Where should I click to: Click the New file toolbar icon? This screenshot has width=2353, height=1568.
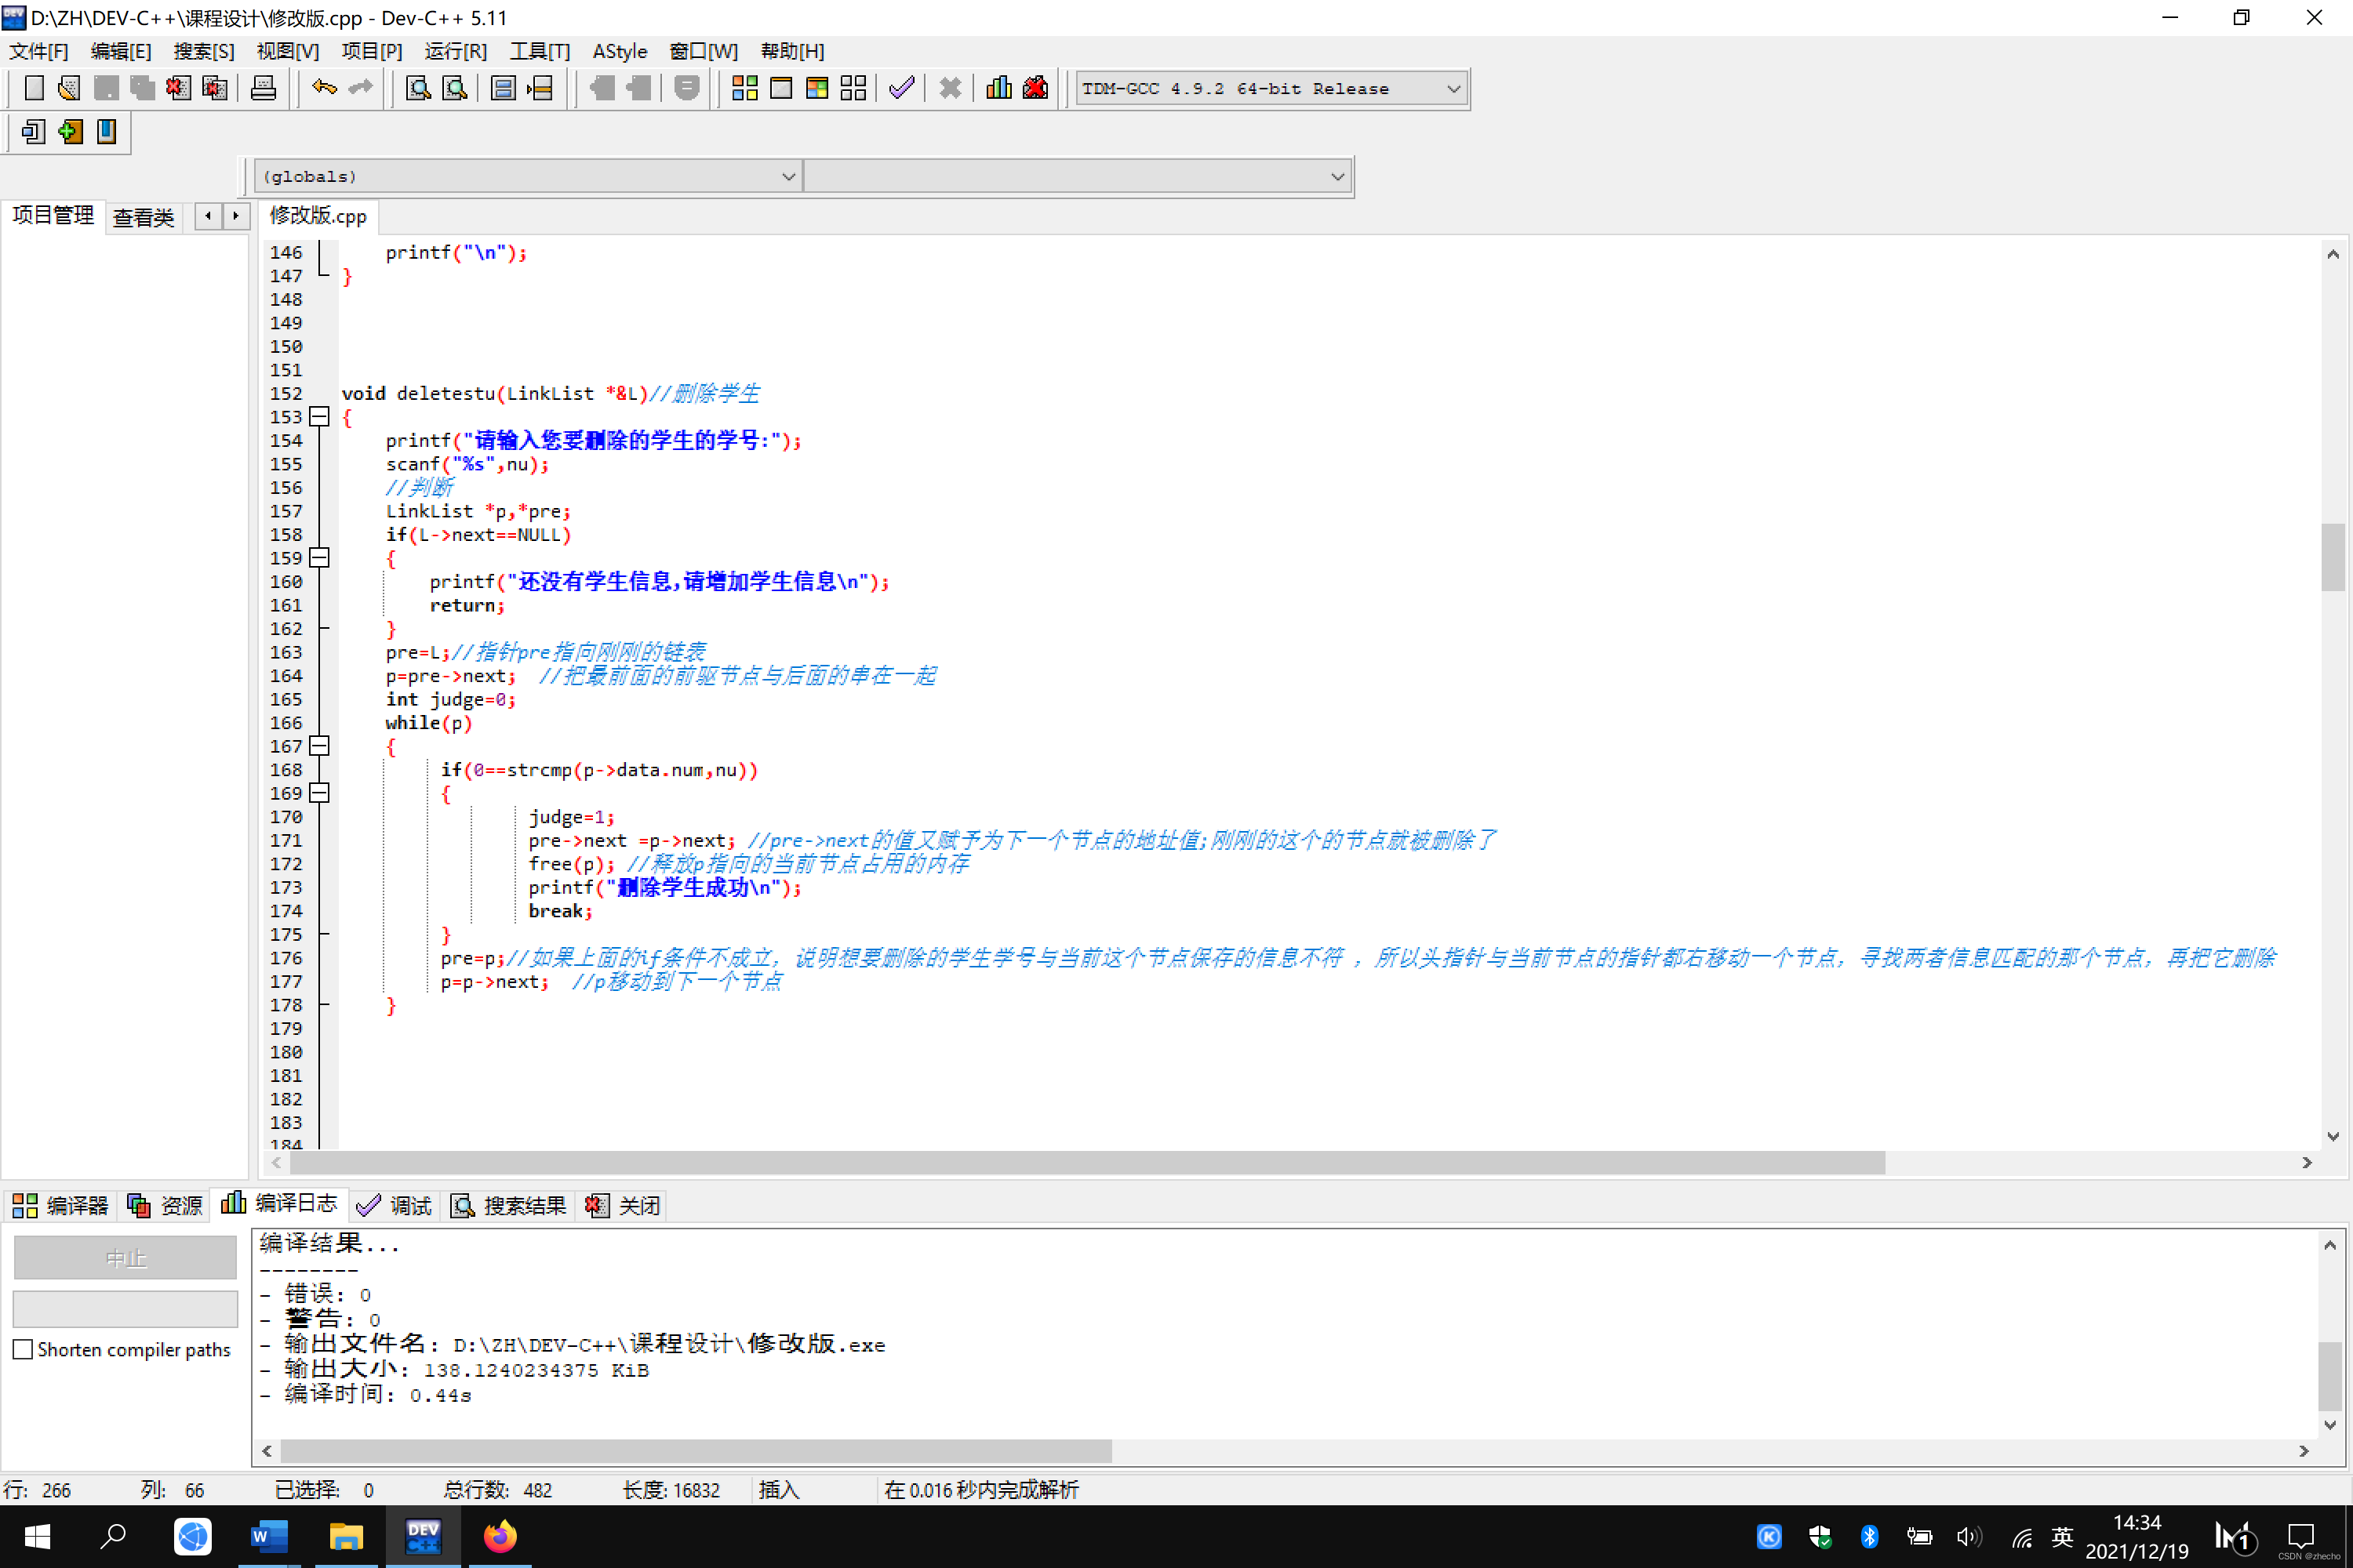point(34,88)
